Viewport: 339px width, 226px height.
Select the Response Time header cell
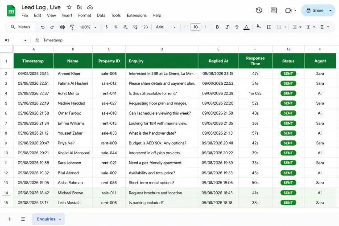pyautogui.click(x=255, y=61)
